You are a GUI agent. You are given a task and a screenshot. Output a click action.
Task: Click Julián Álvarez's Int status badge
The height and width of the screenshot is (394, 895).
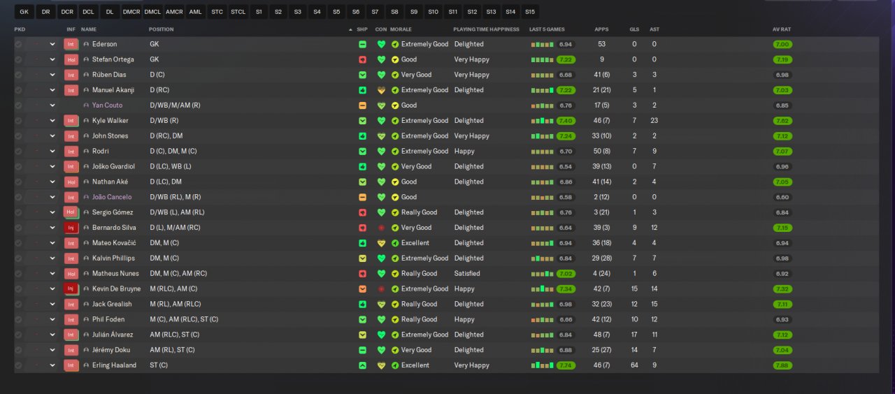(x=71, y=335)
